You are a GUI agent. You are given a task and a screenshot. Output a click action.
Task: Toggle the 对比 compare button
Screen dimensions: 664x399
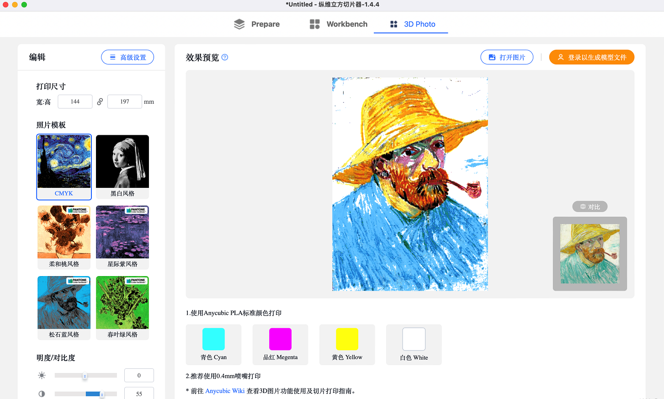[x=590, y=207]
